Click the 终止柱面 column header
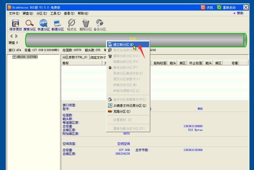The width and height of the screenshot is (254, 170). (196, 63)
